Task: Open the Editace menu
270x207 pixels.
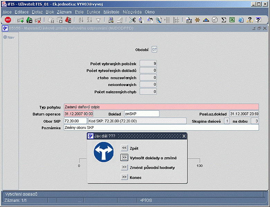Action: (x=22, y=12)
